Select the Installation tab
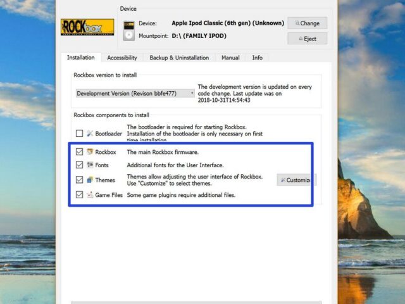Image resolution: width=405 pixels, height=304 pixels. [x=81, y=58]
